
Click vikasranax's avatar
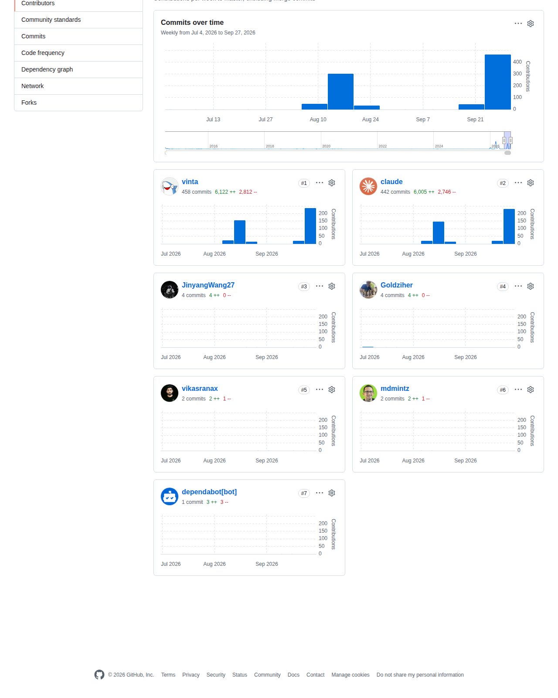pyautogui.click(x=170, y=393)
